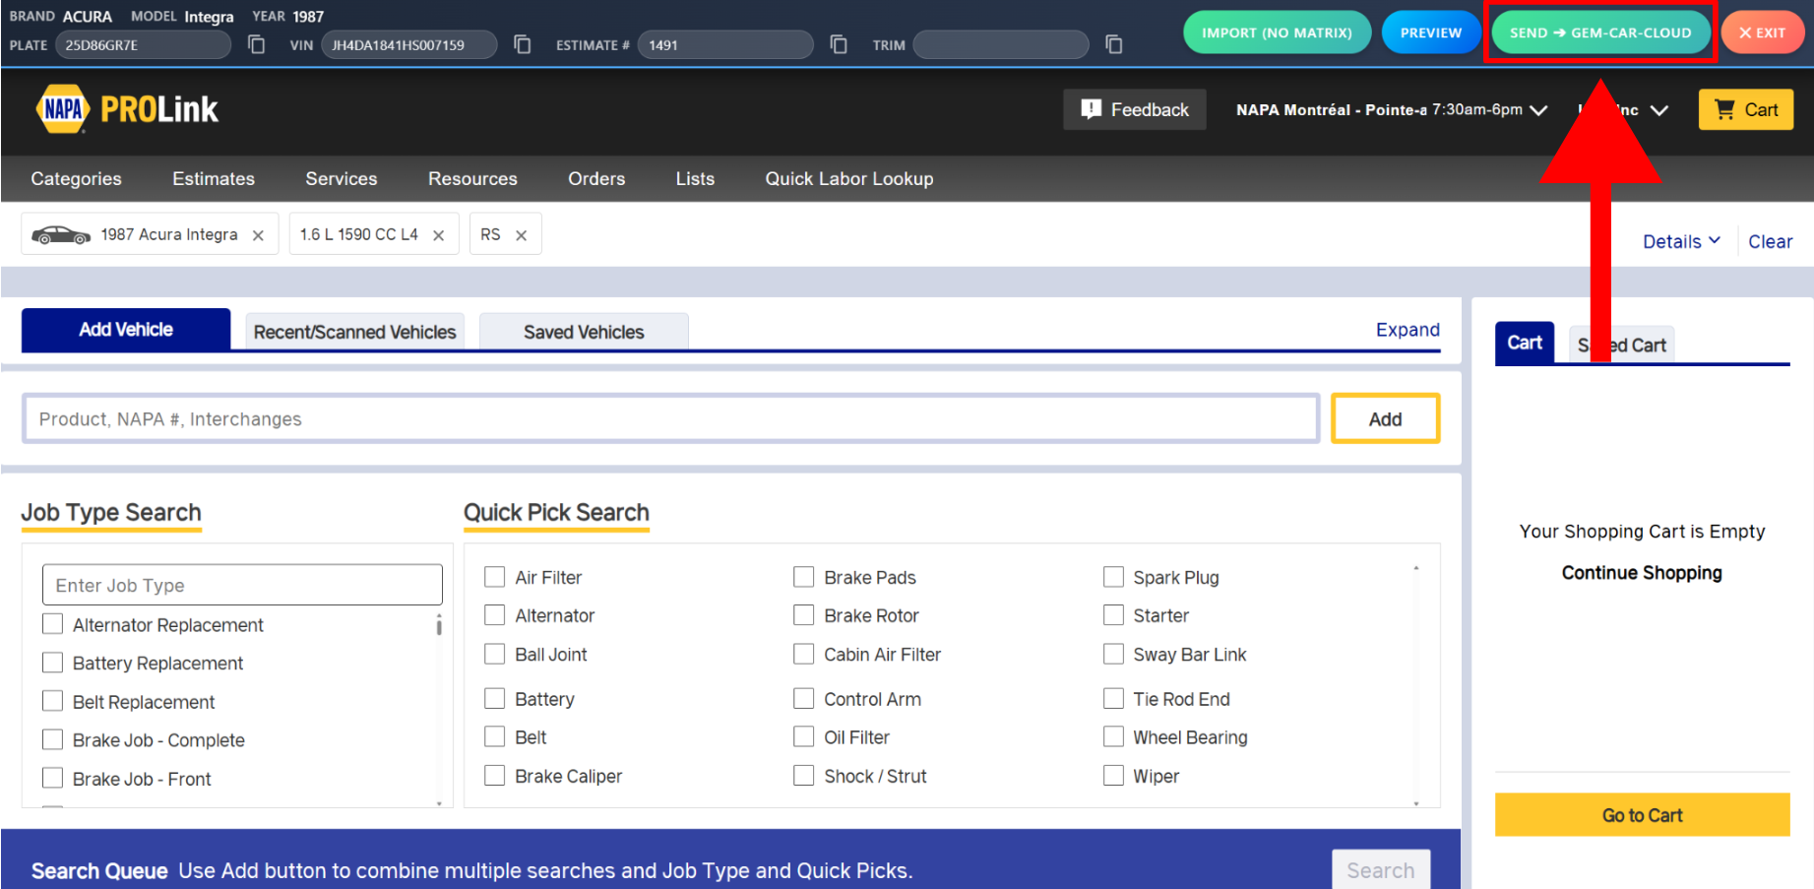Tick the Air Filter quick pick
The image size is (1814, 889).
[495, 577]
